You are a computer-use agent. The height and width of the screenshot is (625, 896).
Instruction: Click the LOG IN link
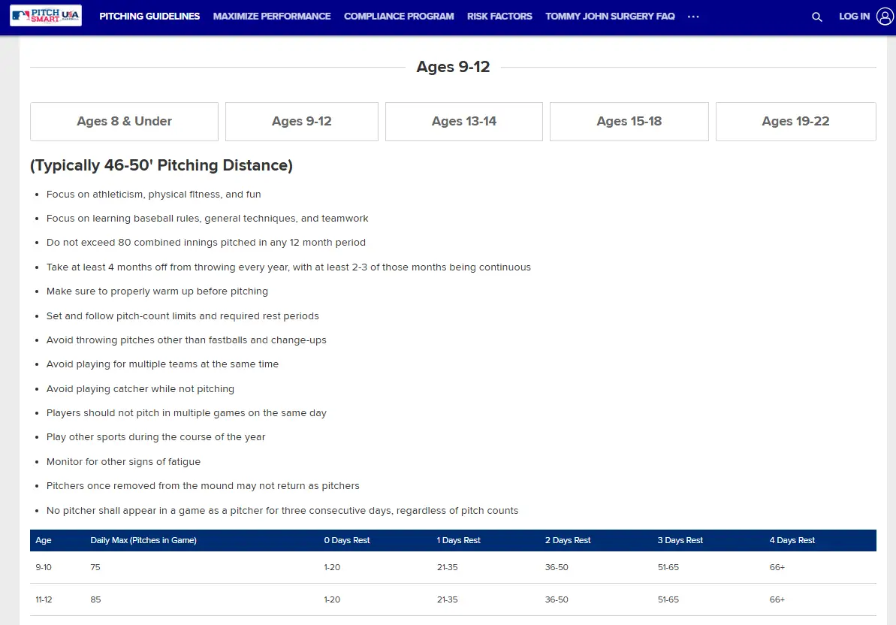(854, 17)
